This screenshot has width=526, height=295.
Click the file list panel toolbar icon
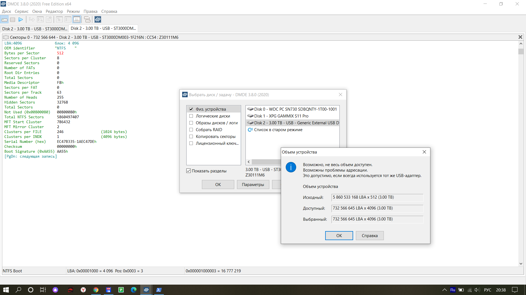tap(68, 19)
